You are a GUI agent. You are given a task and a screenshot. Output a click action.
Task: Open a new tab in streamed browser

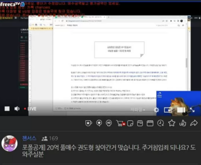click(x=109, y=17)
